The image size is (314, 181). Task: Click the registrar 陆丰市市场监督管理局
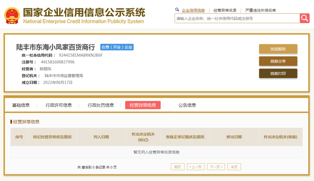coord(64,76)
